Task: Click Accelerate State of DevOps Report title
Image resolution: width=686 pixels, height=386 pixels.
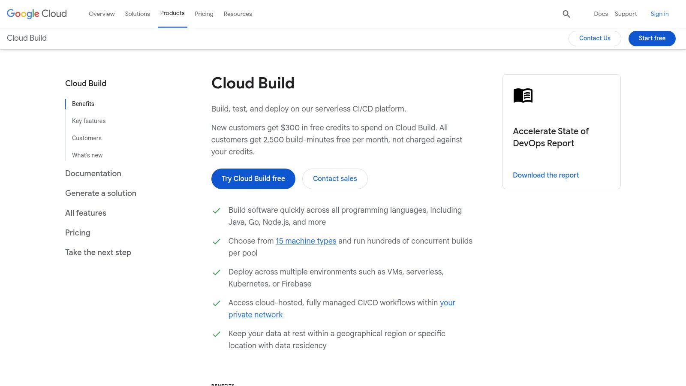Action: [551, 137]
